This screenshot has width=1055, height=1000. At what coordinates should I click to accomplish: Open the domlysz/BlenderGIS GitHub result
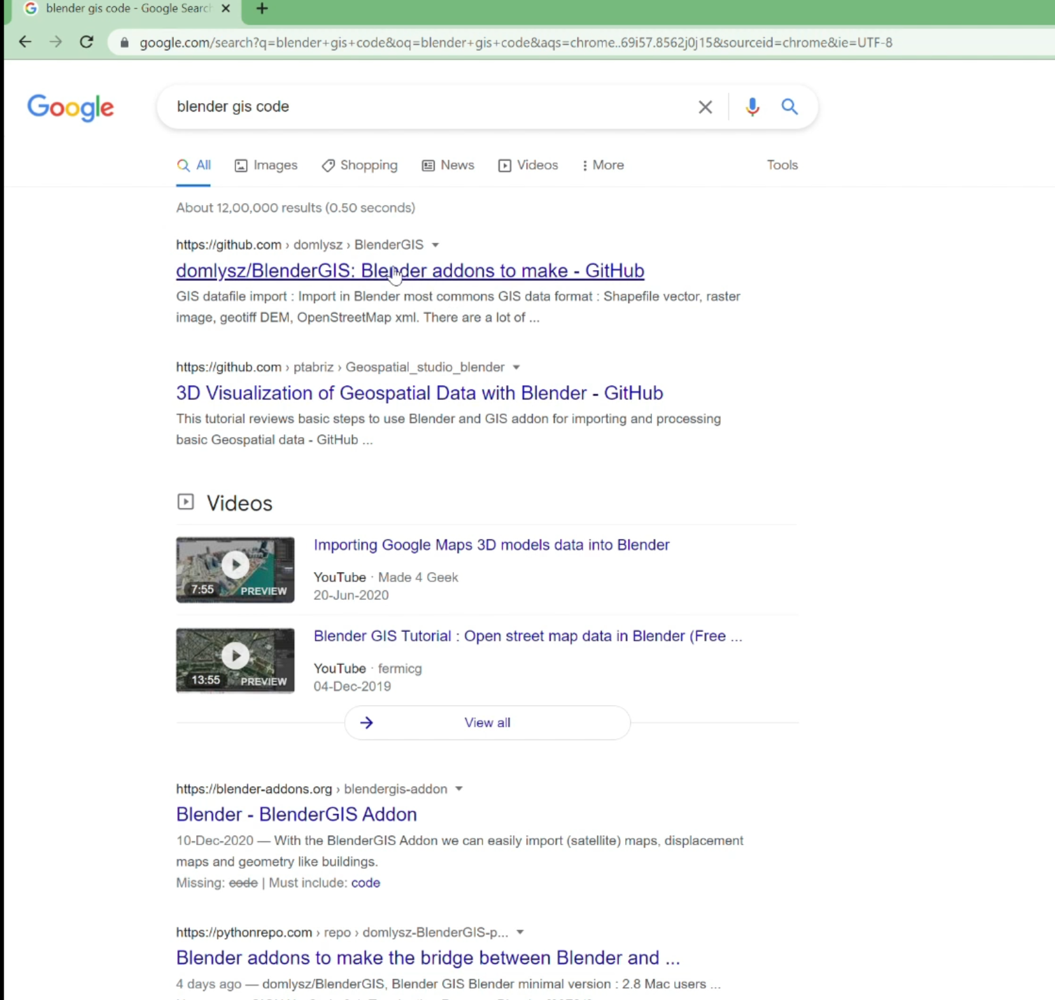[x=410, y=270]
